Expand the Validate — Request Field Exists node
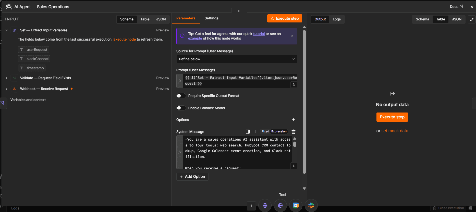The image size is (476, 212). click(7, 78)
